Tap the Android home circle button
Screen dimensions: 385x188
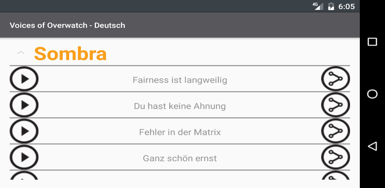point(372,94)
